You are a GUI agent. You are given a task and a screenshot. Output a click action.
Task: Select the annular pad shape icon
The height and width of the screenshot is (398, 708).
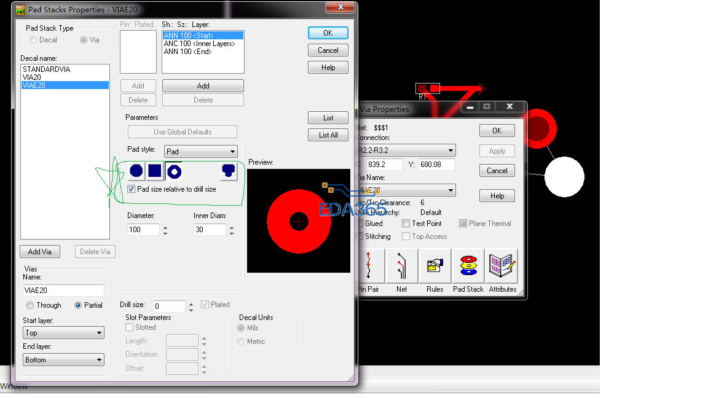[174, 171]
